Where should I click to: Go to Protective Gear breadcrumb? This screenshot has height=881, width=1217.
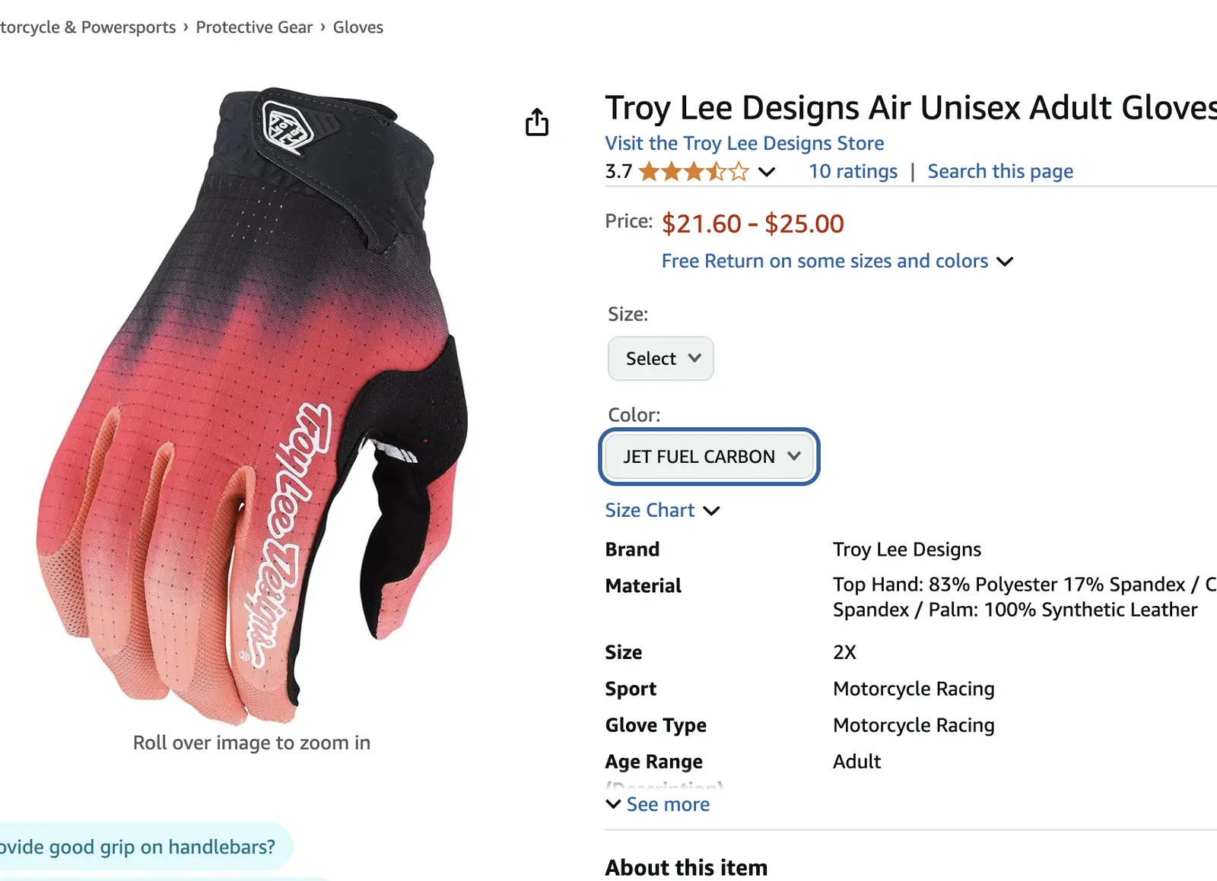click(254, 27)
